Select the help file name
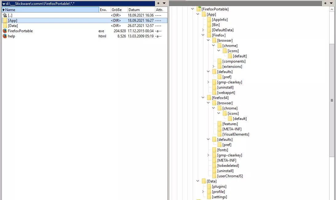336x200 pixels. pos(12,36)
